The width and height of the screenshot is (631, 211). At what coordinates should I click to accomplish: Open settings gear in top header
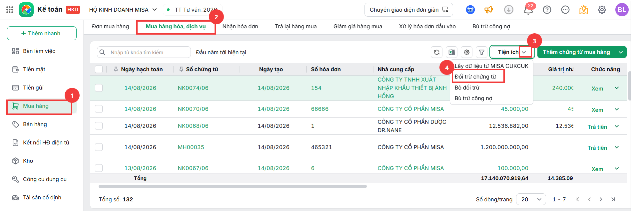pos(602,10)
